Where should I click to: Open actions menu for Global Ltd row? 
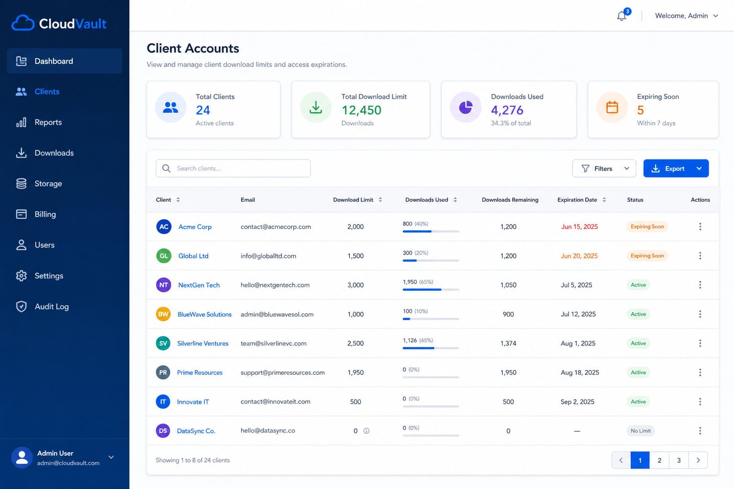[x=700, y=255]
